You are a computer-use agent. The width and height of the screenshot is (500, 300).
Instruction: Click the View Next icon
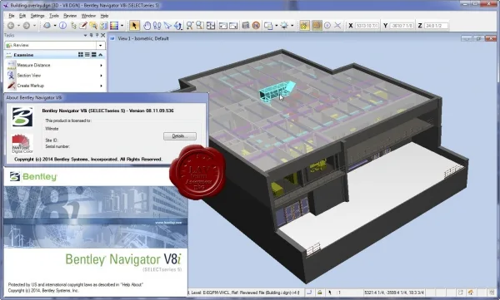233,26
